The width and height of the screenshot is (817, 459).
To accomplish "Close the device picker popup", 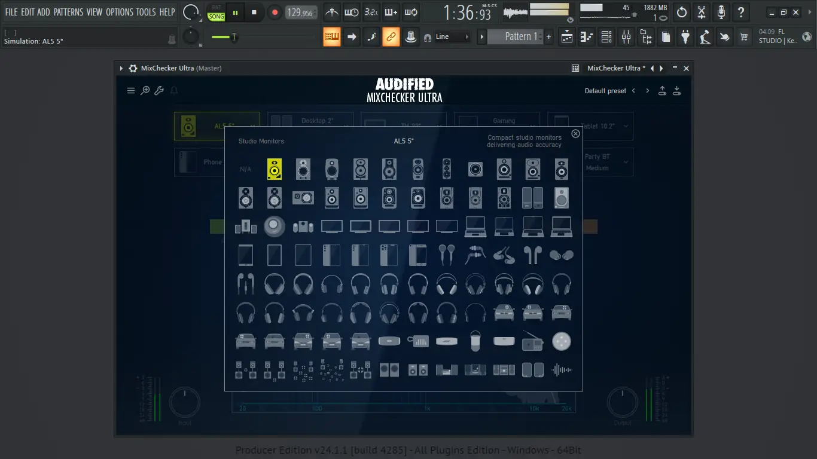I will tap(575, 134).
